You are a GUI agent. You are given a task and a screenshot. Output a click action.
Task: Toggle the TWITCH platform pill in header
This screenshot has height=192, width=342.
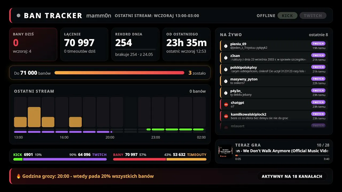(313, 15)
